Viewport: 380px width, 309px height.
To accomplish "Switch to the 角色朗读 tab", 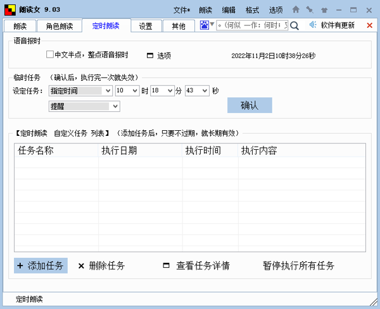I will point(59,26).
